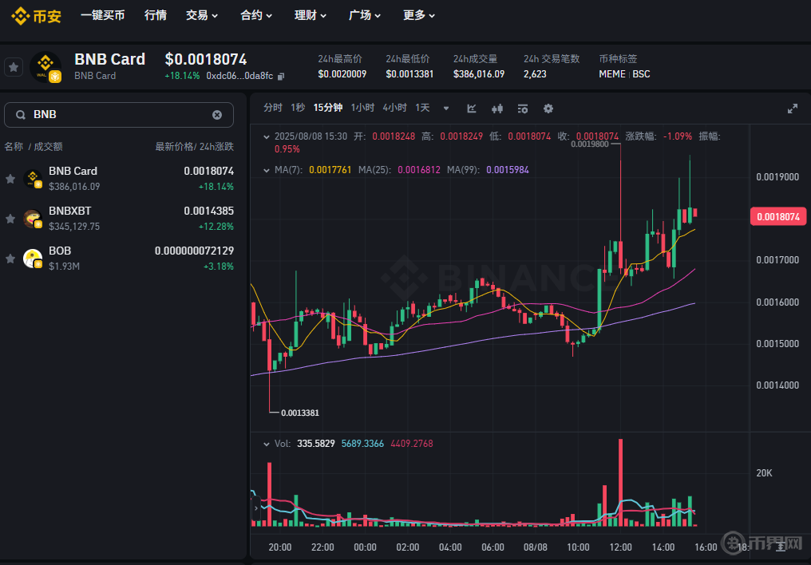Click the BSC coin tag
The height and width of the screenshot is (565, 811).
pyautogui.click(x=641, y=74)
